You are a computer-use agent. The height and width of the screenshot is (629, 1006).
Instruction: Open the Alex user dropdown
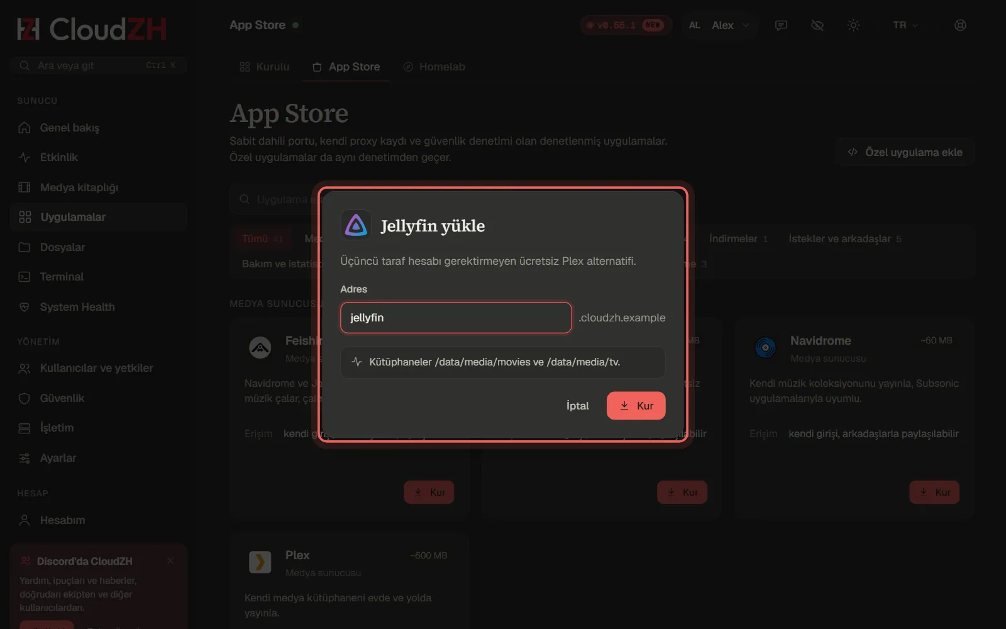pyautogui.click(x=719, y=25)
